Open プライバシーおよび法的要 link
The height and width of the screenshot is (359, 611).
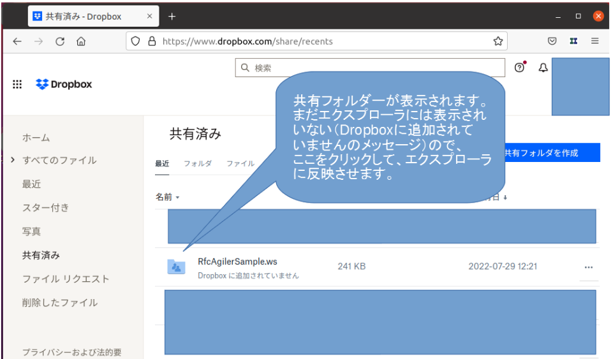(x=71, y=353)
